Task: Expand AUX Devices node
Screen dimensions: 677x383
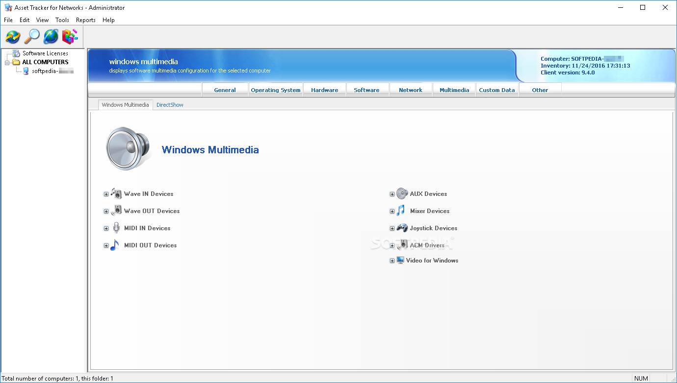Action: coord(392,194)
